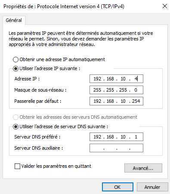
Task: Cancel with the Annuler button
Action: coord(152,187)
